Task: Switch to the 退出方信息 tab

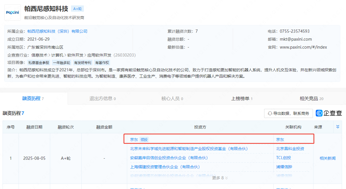Action: point(102,99)
